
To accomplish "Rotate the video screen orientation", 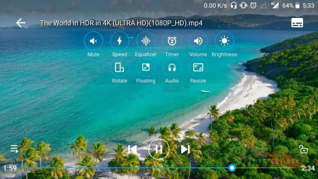I will click(x=119, y=67).
